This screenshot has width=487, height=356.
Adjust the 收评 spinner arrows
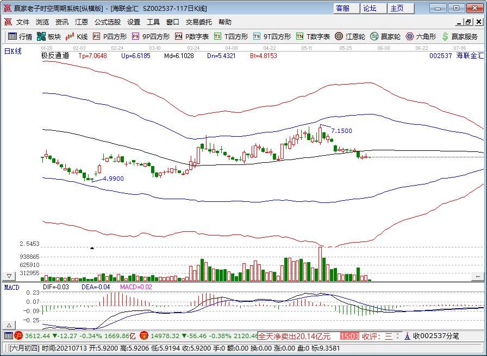397,336
